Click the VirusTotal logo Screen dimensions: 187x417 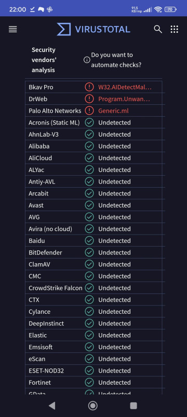point(94,29)
